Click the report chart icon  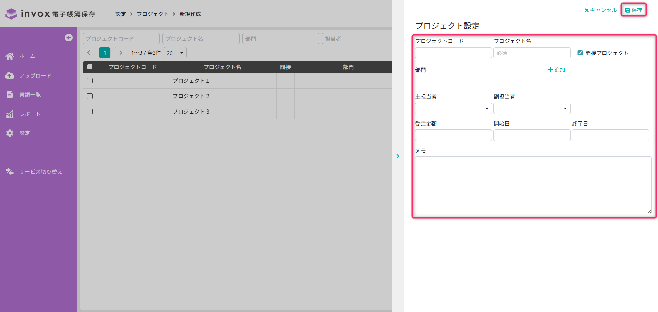pos(10,114)
